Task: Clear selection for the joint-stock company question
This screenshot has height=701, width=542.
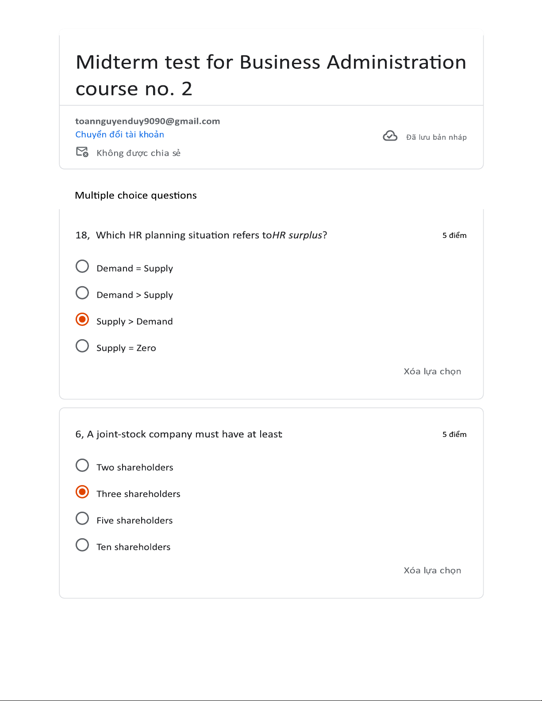Action: [x=432, y=571]
